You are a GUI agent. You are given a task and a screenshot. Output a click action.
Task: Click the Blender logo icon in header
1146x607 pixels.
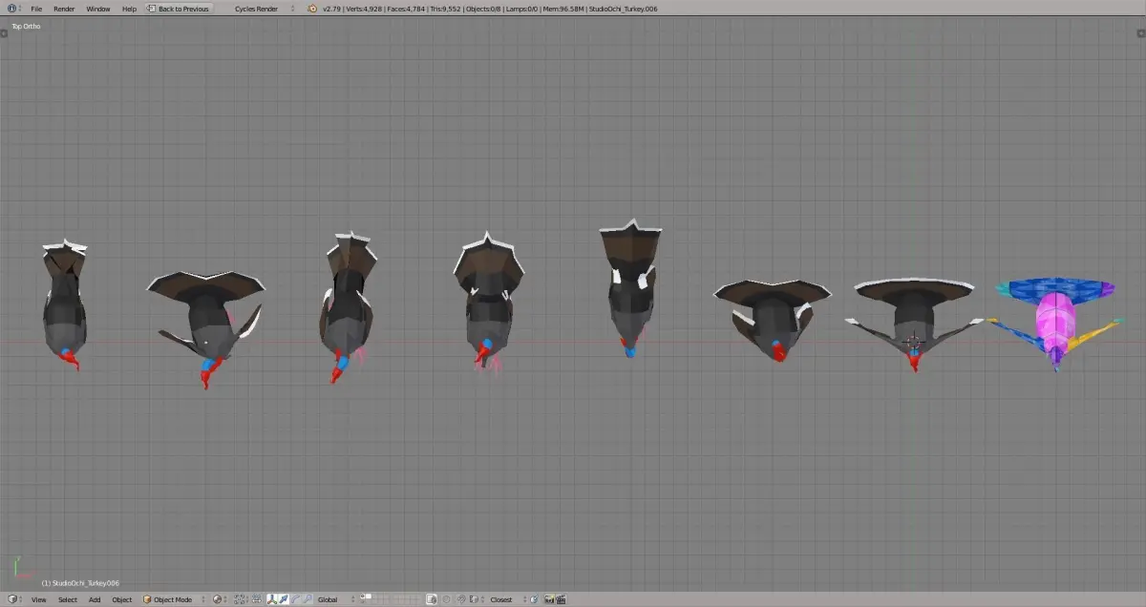click(x=312, y=9)
